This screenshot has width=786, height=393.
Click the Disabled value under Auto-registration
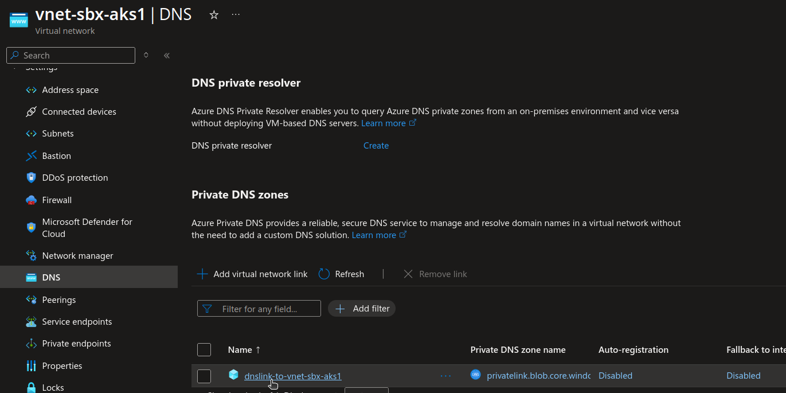(615, 376)
